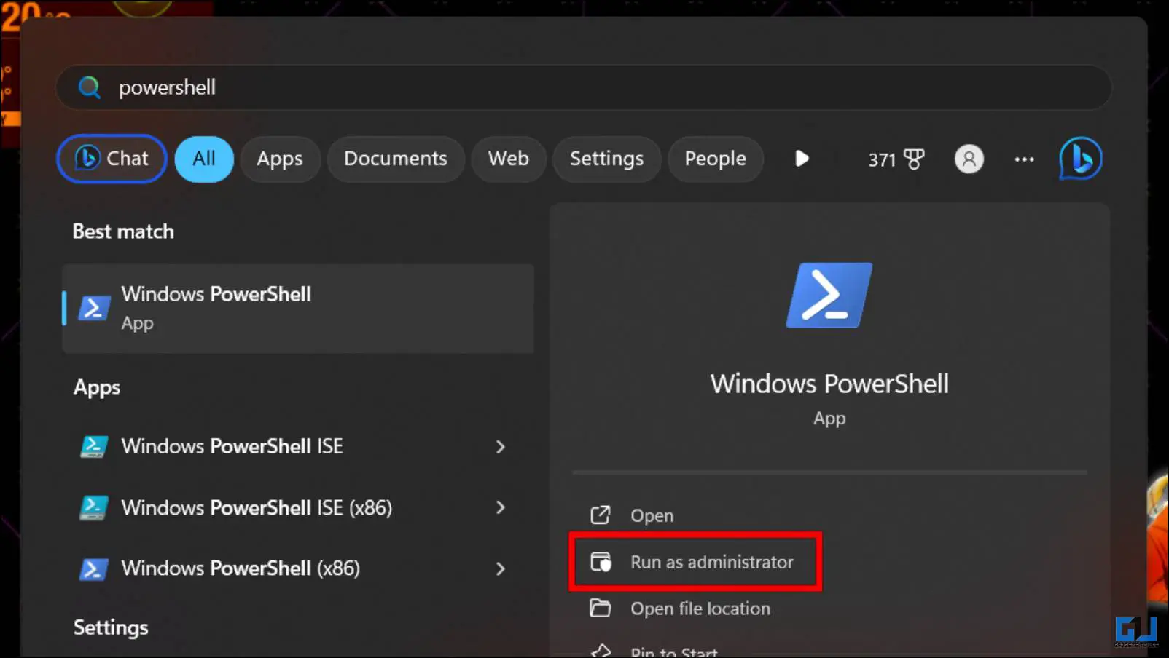
Task: Click the Open file location folder icon
Action: [x=600, y=608]
